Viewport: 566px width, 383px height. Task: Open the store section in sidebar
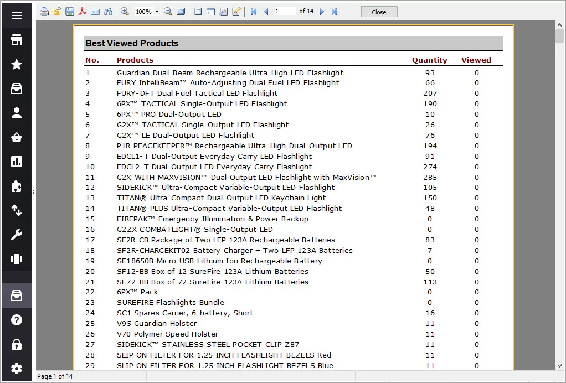click(17, 40)
